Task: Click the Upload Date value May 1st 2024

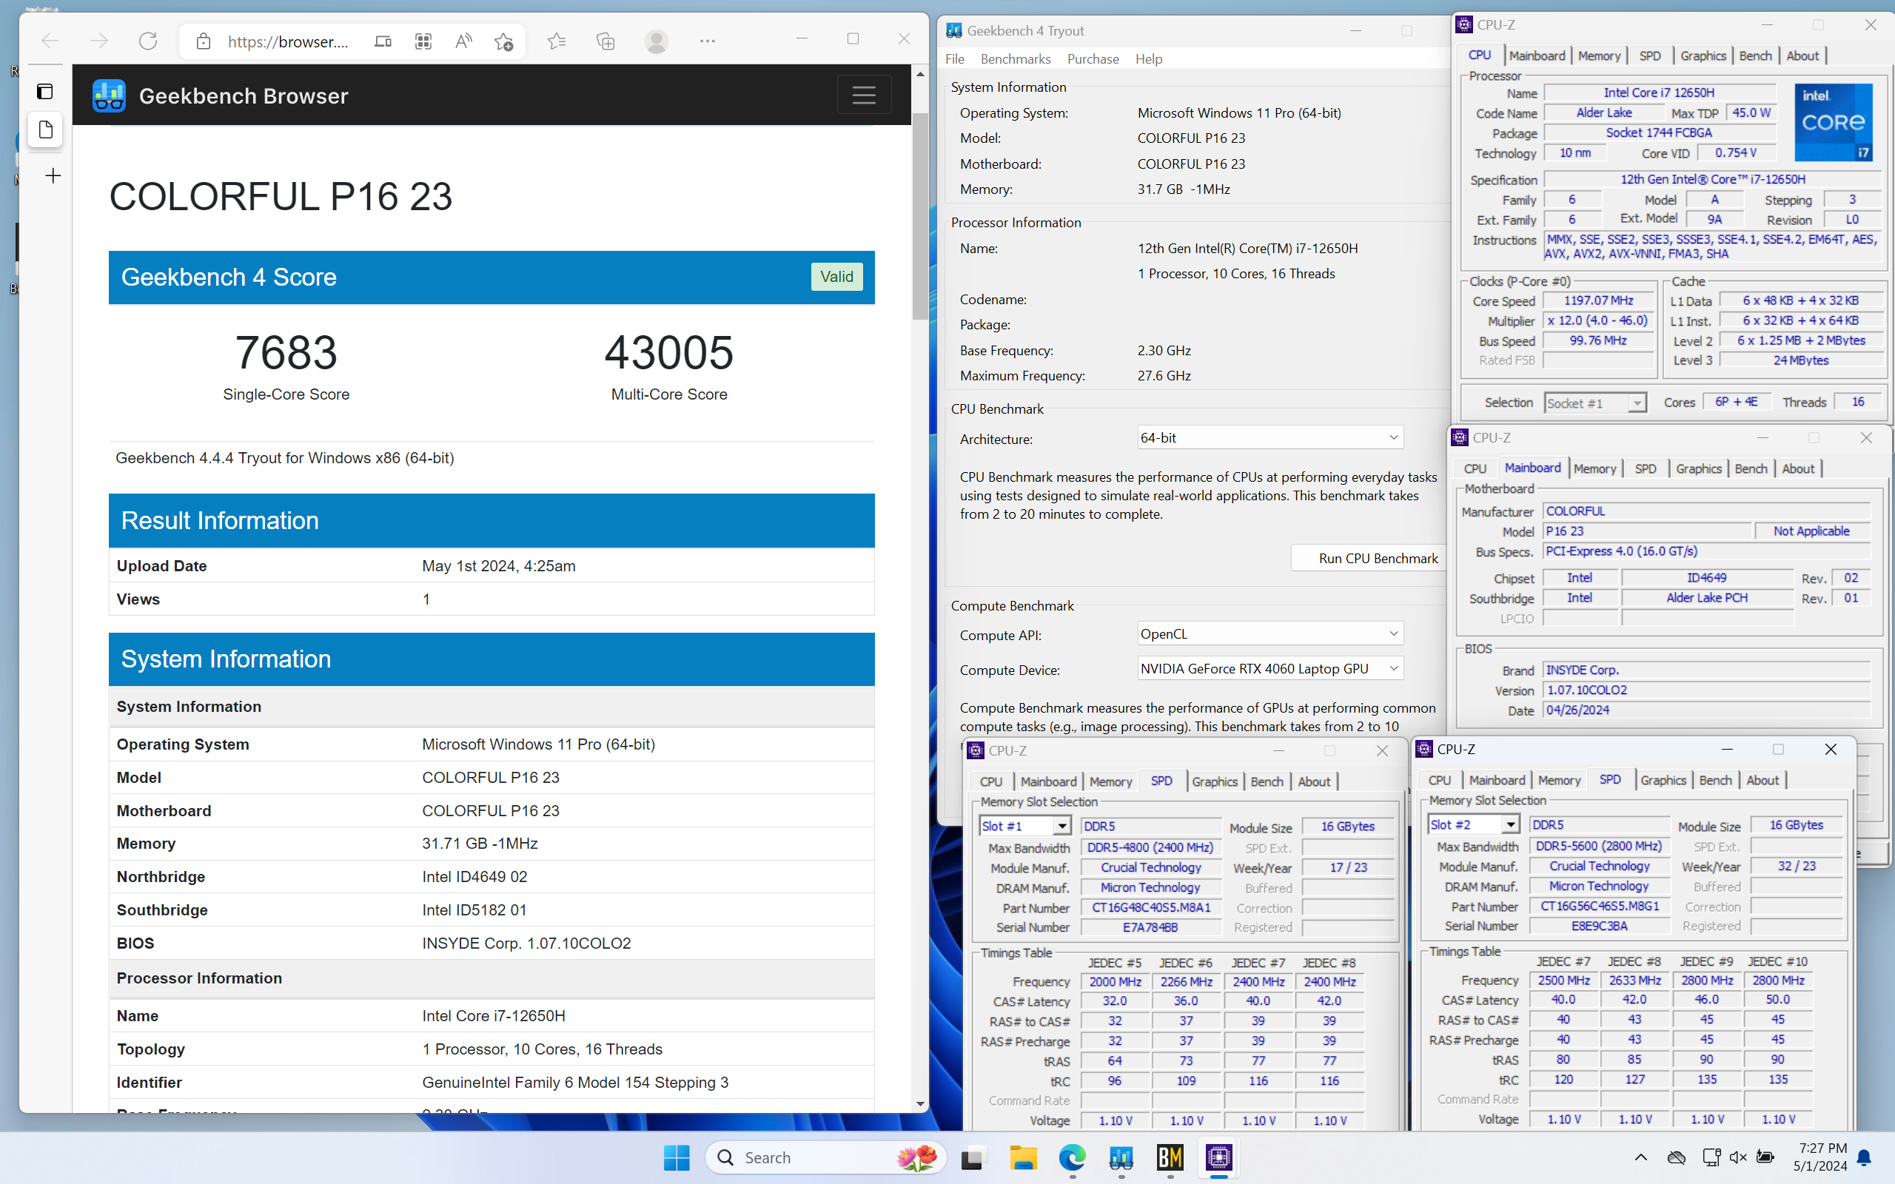Action: pos(499,565)
